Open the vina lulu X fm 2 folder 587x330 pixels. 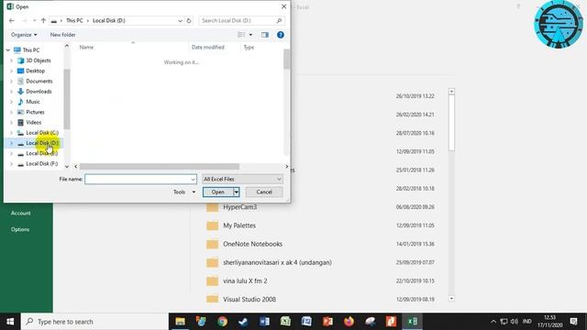tap(245, 281)
